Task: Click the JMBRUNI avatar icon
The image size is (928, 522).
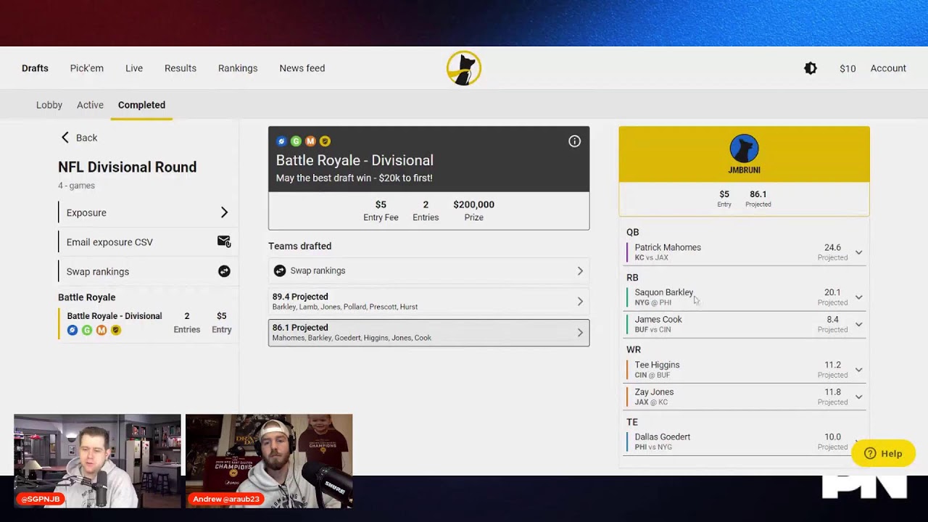Action: [x=744, y=149]
